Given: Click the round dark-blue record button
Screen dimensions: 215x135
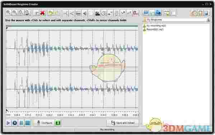Looking at the screenshot, I should 15,123.
